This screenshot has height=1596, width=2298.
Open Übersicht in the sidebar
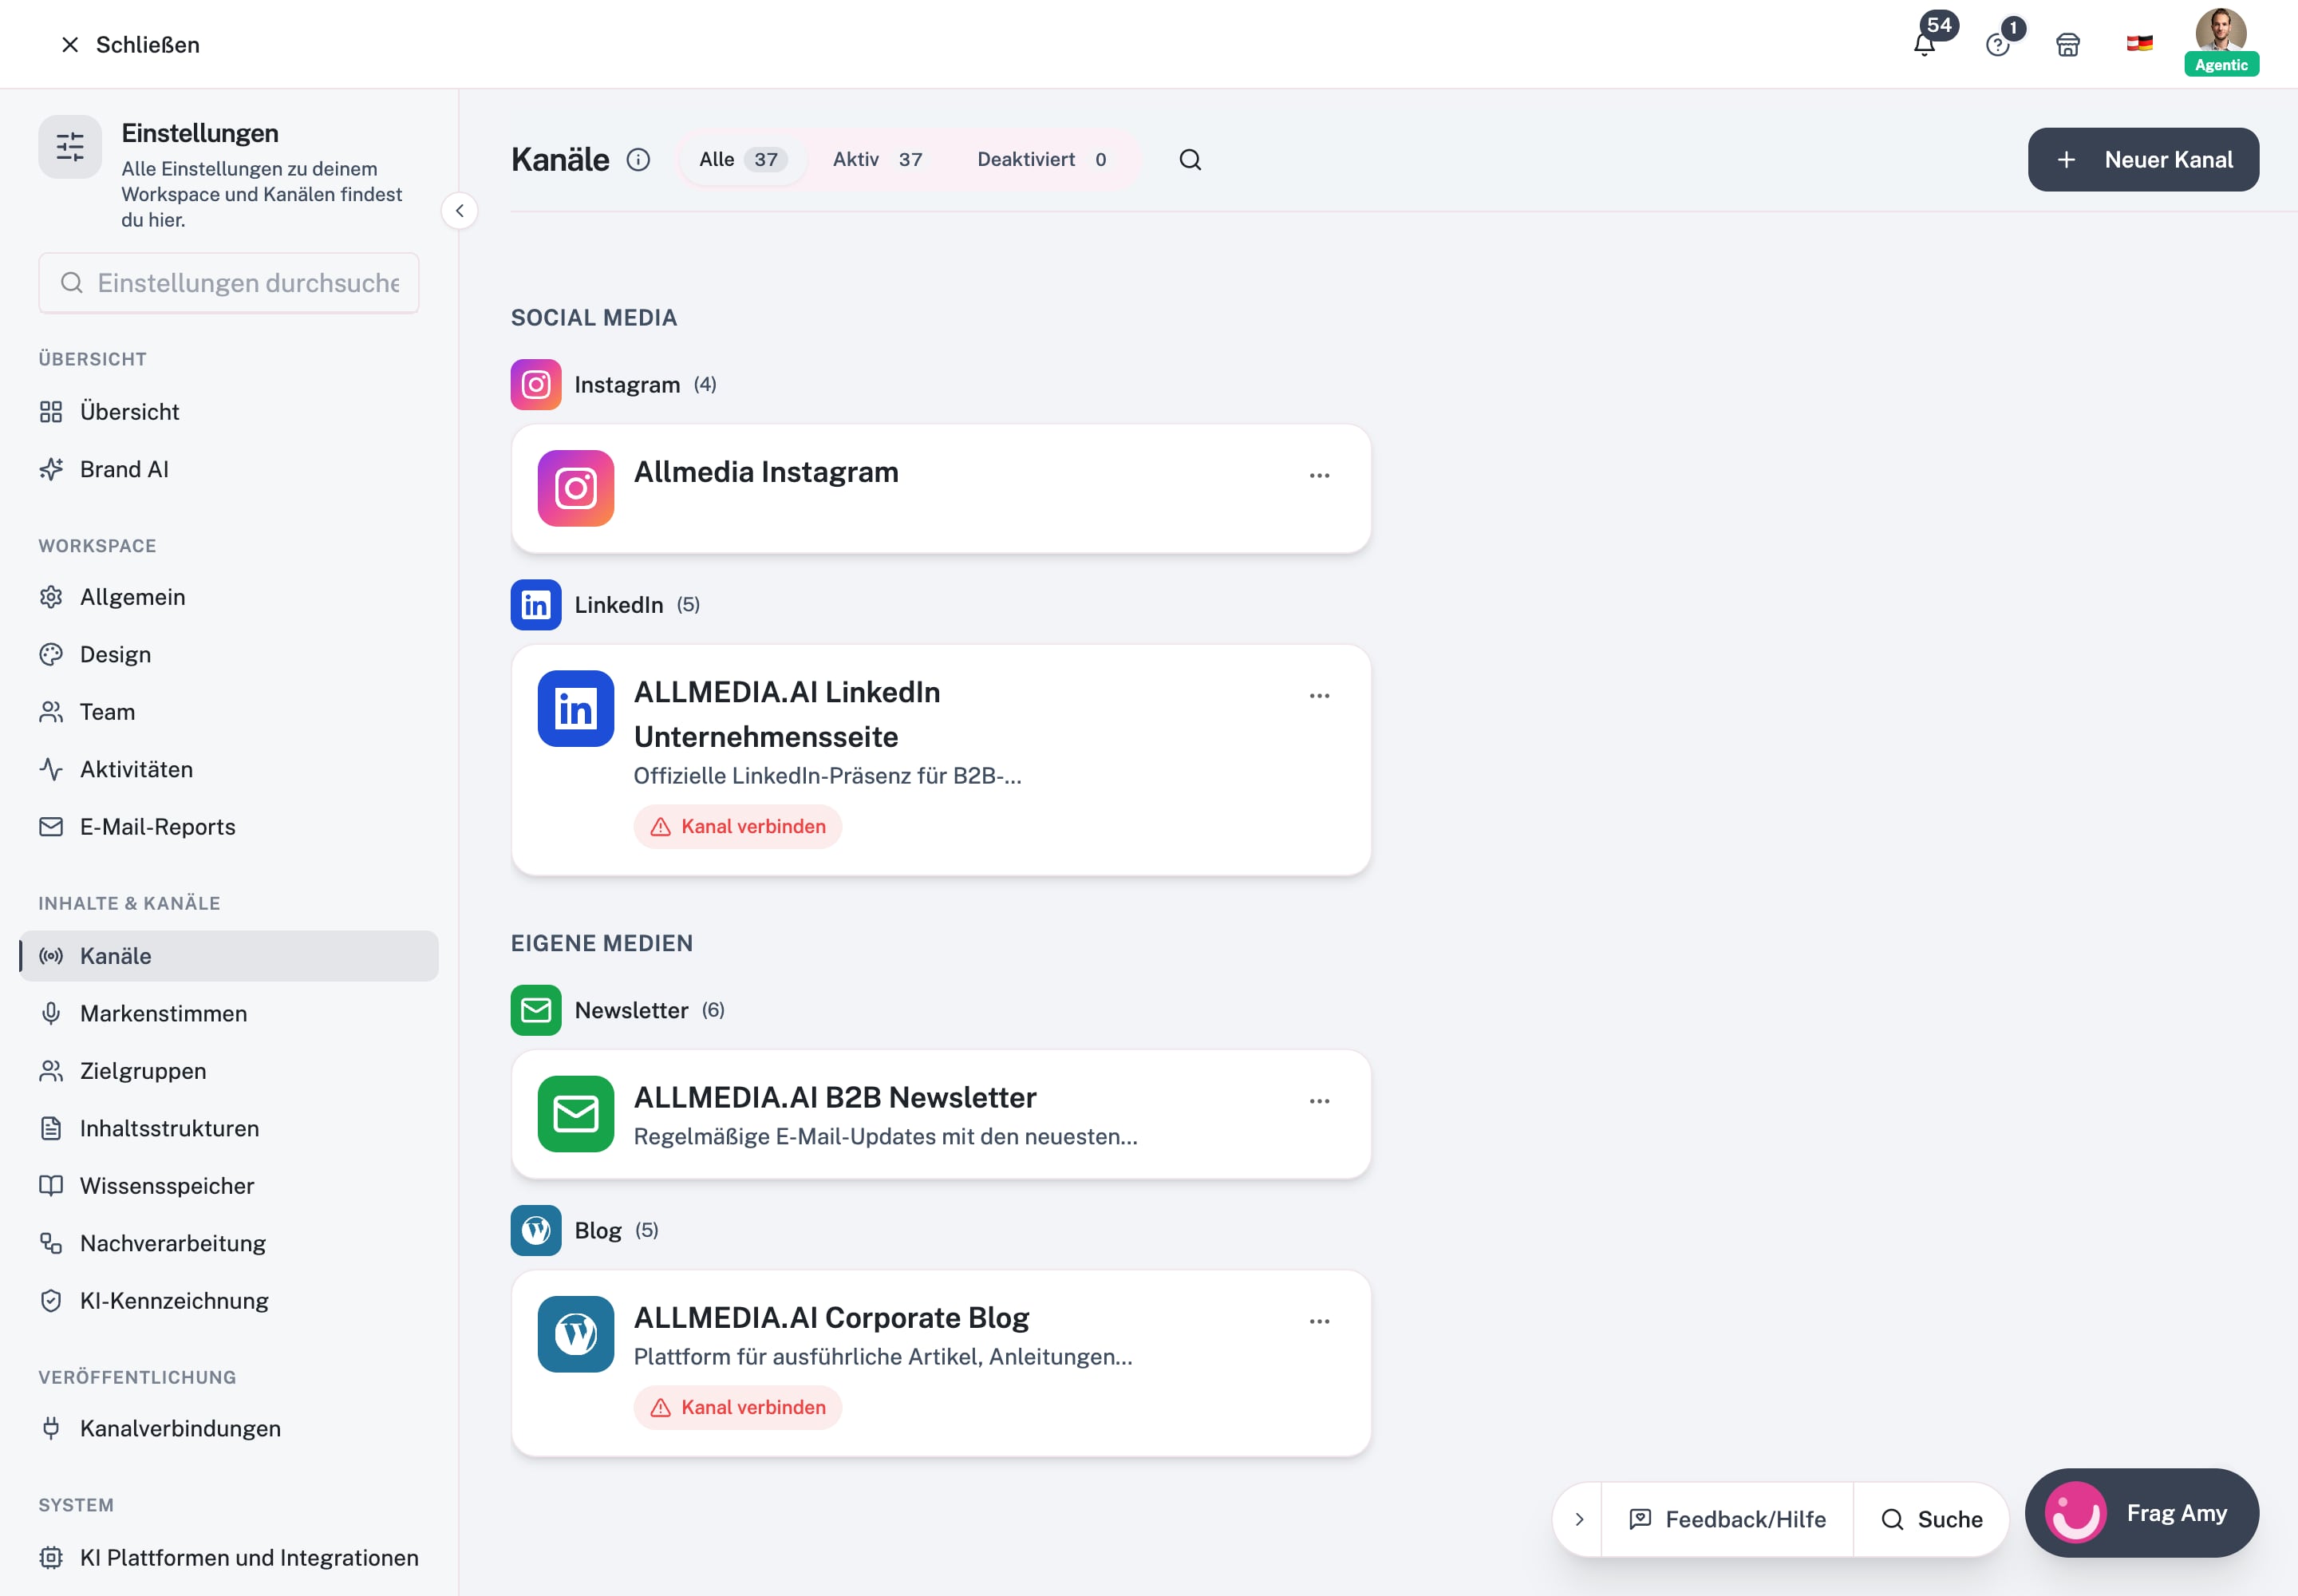pyautogui.click(x=228, y=412)
